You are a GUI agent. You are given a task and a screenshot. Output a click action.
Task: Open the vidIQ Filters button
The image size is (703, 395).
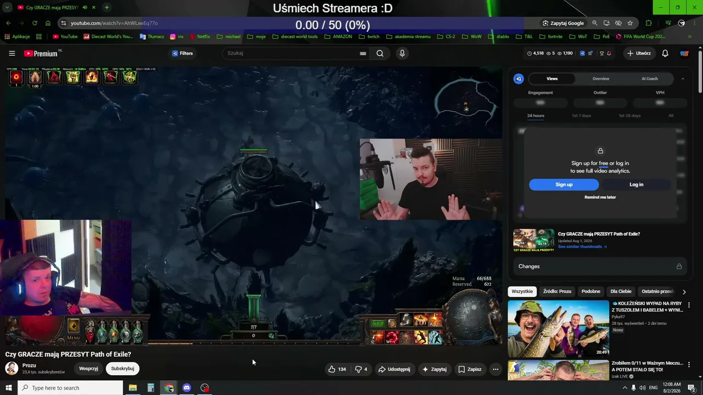[182, 53]
